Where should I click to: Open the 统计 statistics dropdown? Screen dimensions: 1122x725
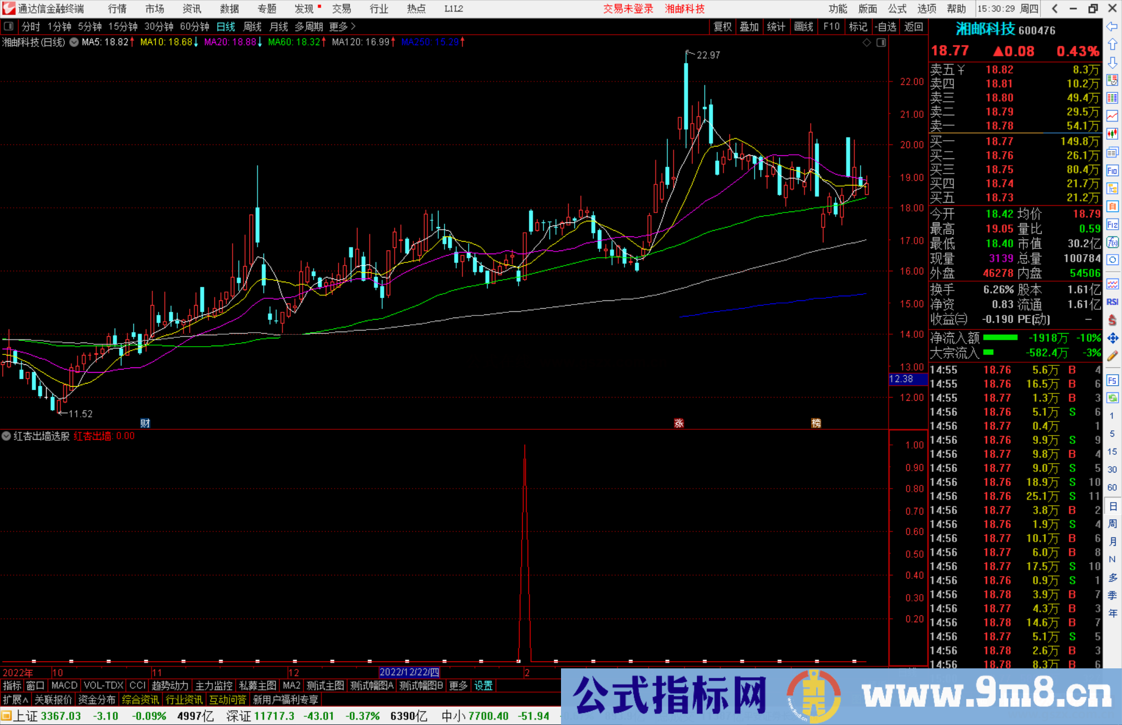point(776,27)
